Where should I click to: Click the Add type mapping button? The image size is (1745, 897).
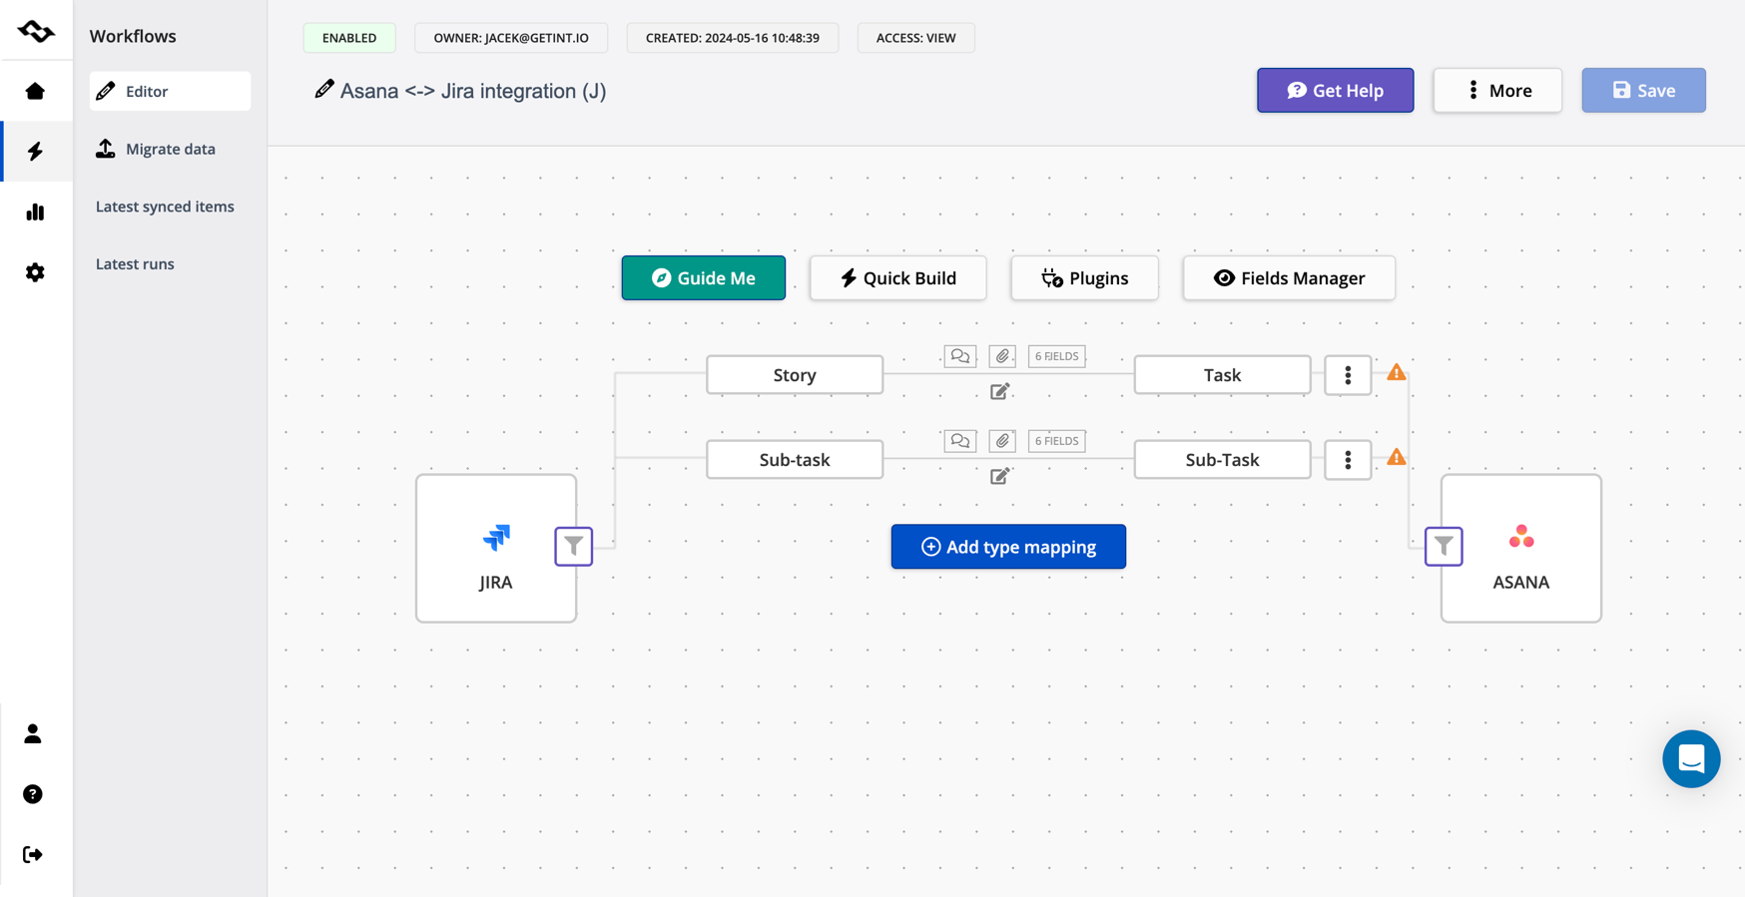coord(1008,547)
